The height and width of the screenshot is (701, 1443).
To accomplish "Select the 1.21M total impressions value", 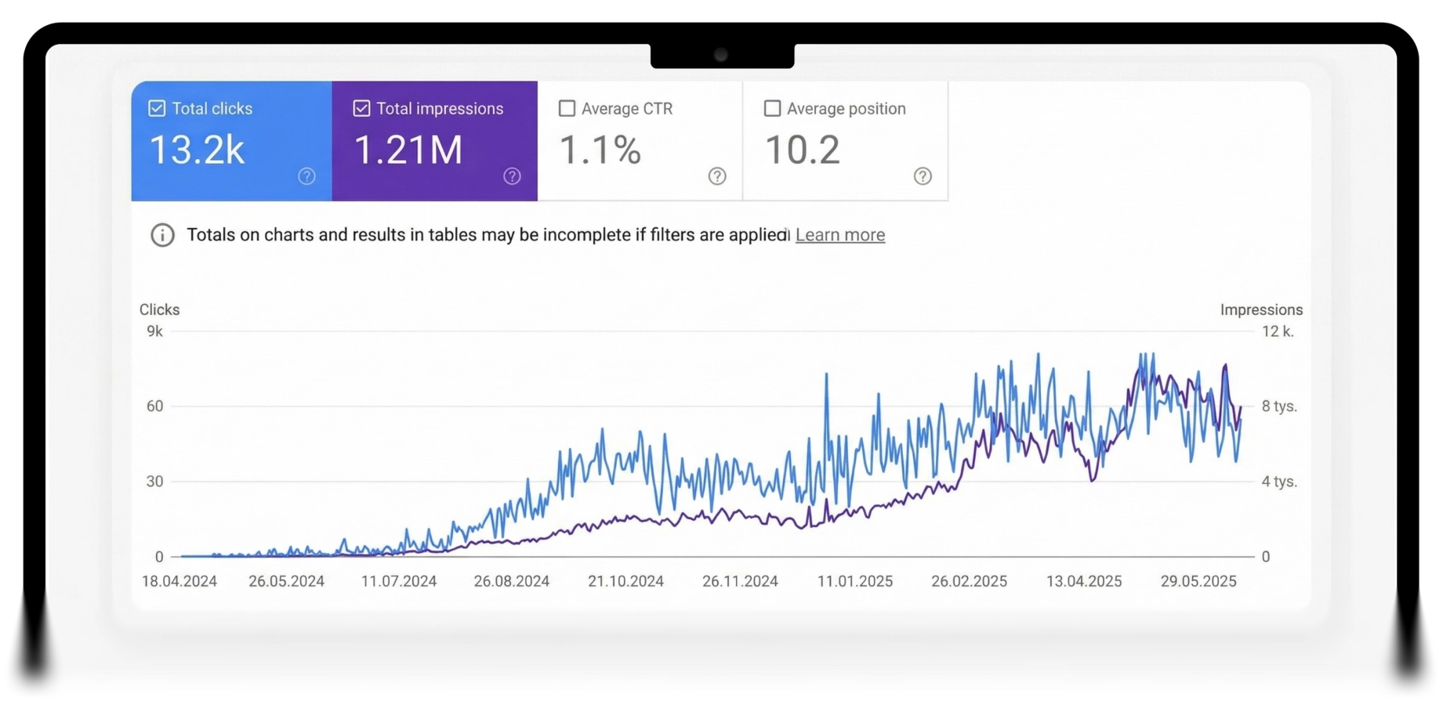I will click(408, 150).
